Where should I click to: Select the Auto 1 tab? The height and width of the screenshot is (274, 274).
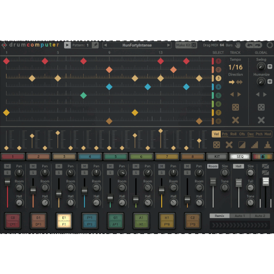240,216
